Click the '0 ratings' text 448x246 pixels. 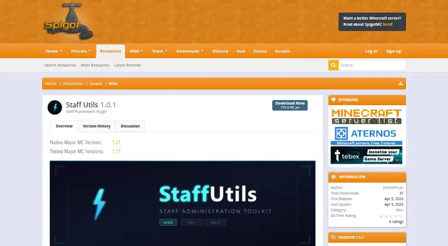tap(396, 222)
